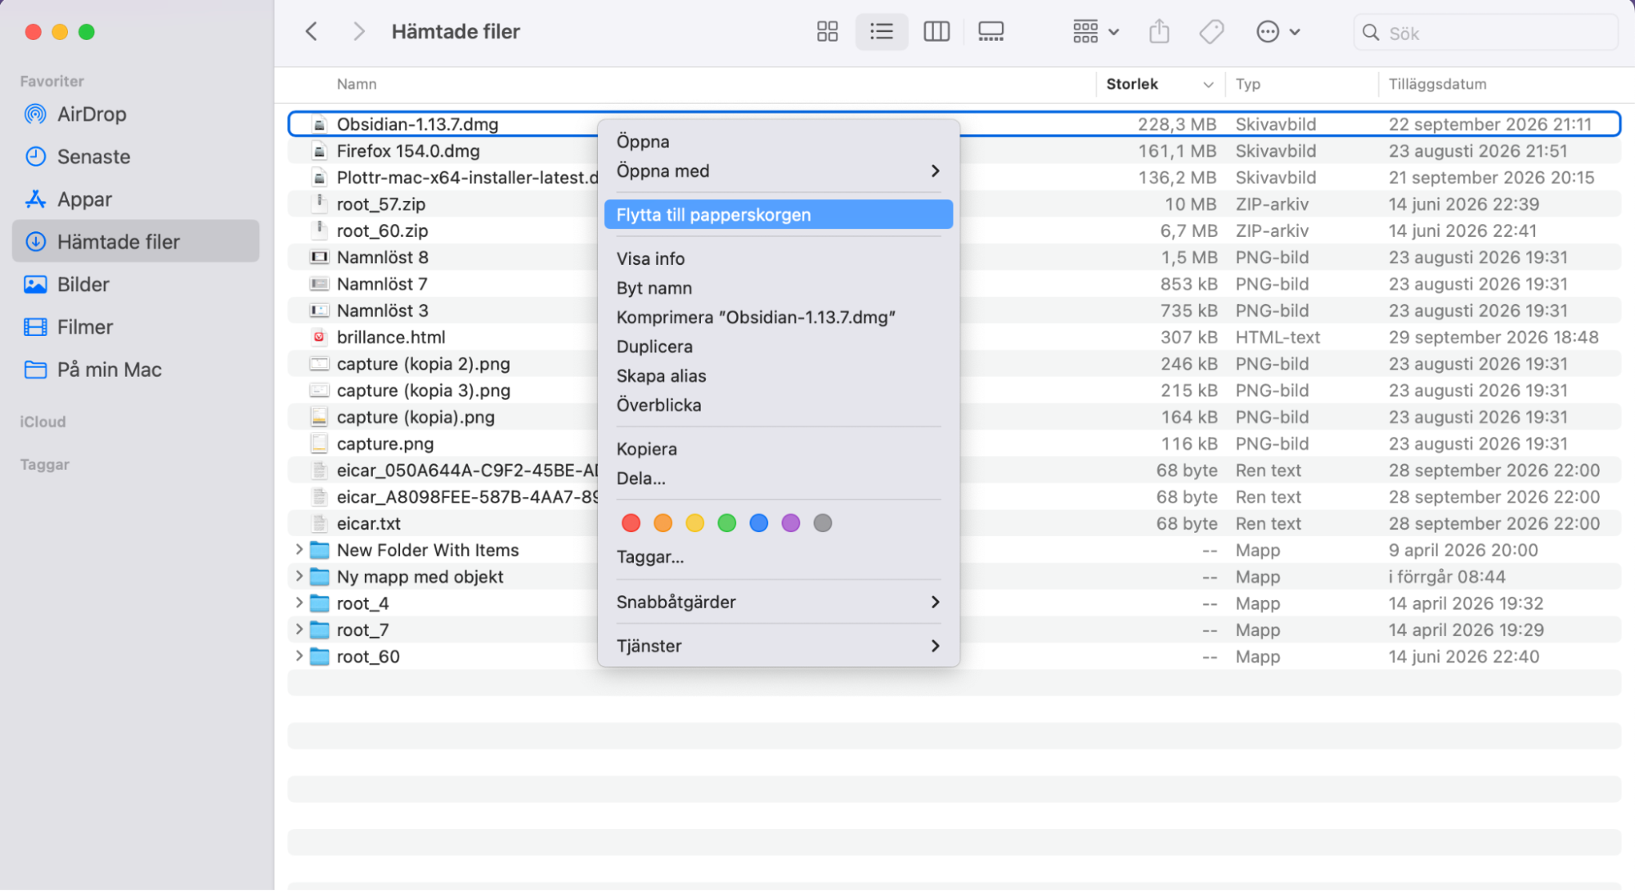Open På min Mac in sidebar
The height and width of the screenshot is (891, 1635).
coord(136,369)
